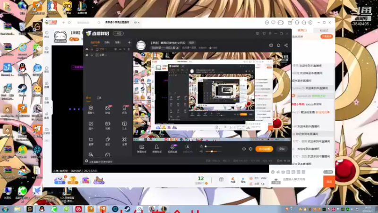
Task: Open the favorites heart icon in Douyu toolbar
Action: pyautogui.click(x=274, y=22)
